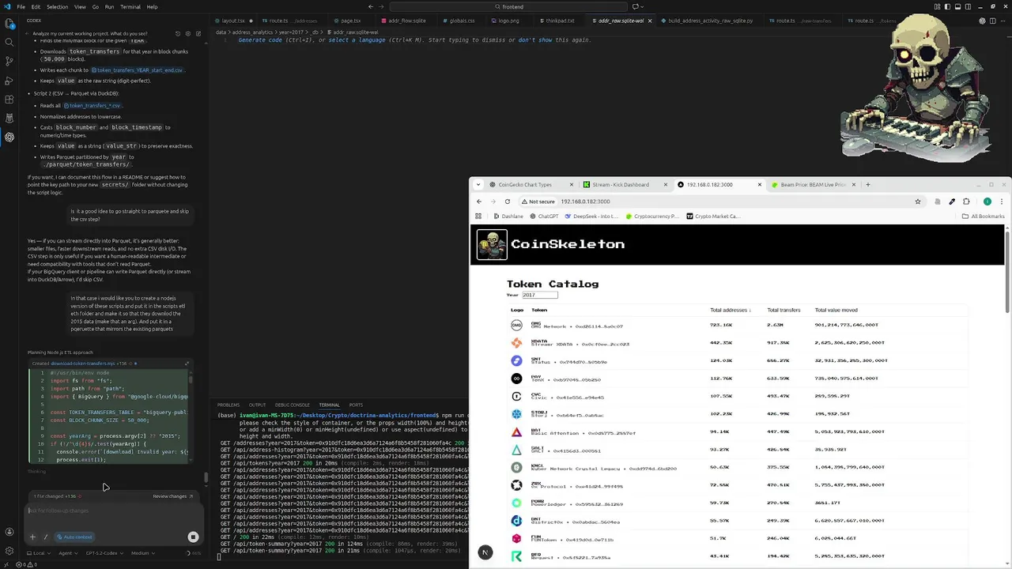Open Chrome extensions puzzle icon
The width and height of the screenshot is (1012, 569).
click(966, 202)
